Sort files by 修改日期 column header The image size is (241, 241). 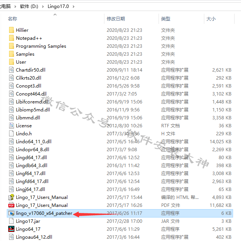[116, 19]
